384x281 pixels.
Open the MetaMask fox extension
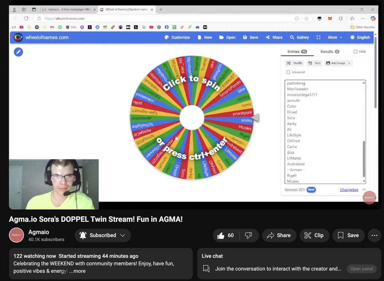tap(330, 19)
